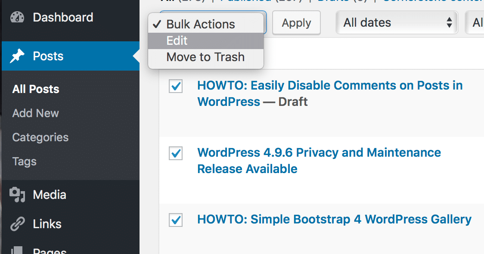Open the Dashboard menu item
This screenshot has height=254, width=484.
(x=63, y=17)
